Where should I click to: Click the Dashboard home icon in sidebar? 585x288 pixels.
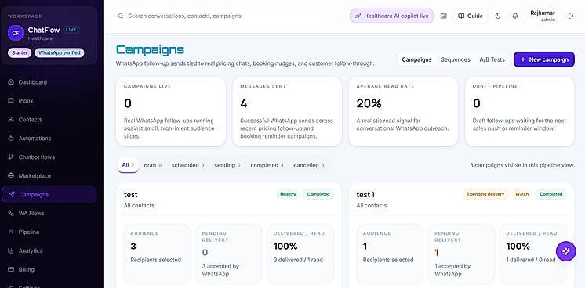point(11,82)
